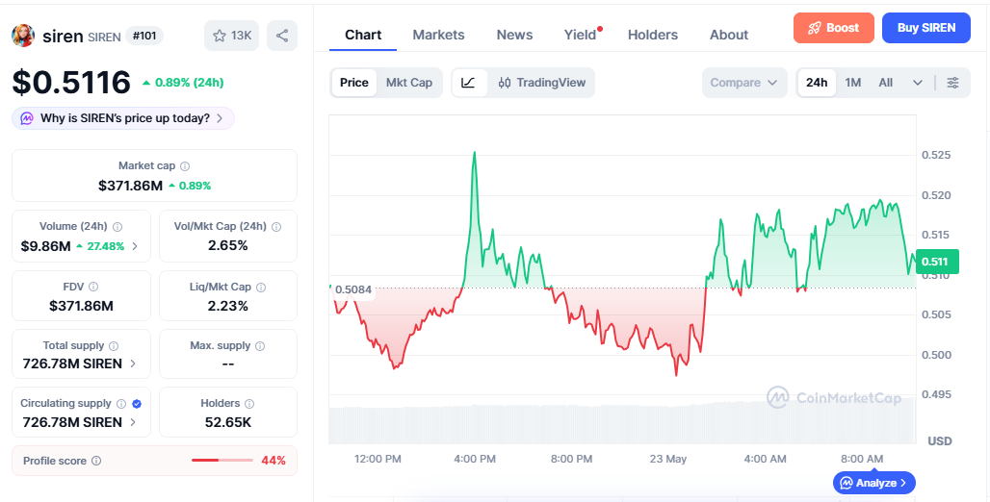Click the Profile score progress bar
This screenshot has height=502, width=990.
[x=222, y=461]
